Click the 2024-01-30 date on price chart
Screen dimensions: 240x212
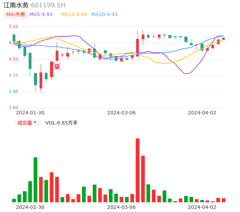[30, 113]
